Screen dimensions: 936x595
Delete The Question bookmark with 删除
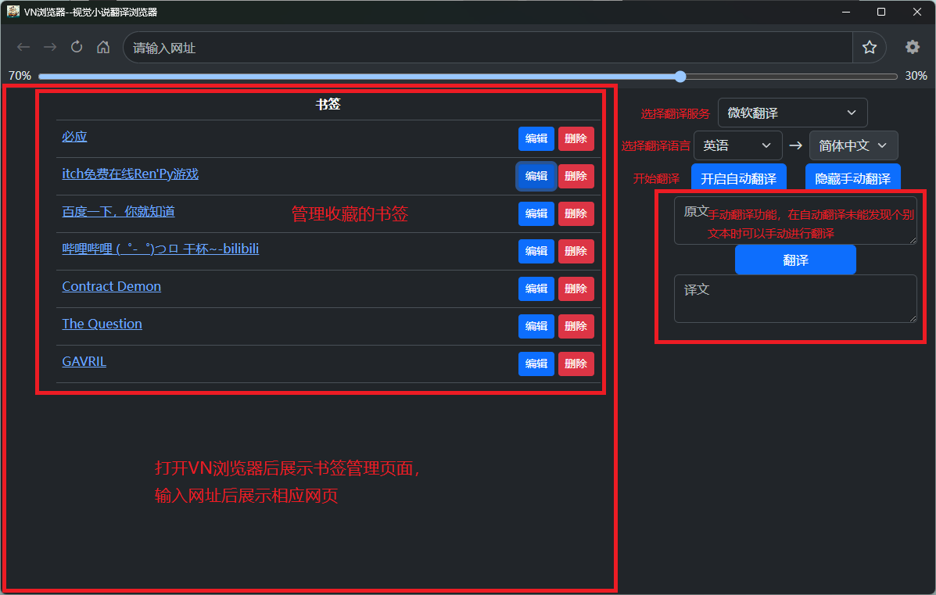tap(576, 326)
